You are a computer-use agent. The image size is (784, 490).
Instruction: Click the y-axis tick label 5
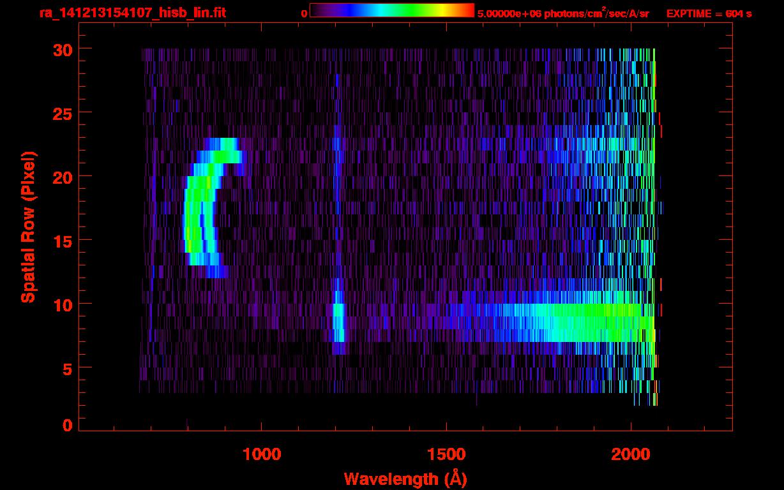[x=67, y=368]
